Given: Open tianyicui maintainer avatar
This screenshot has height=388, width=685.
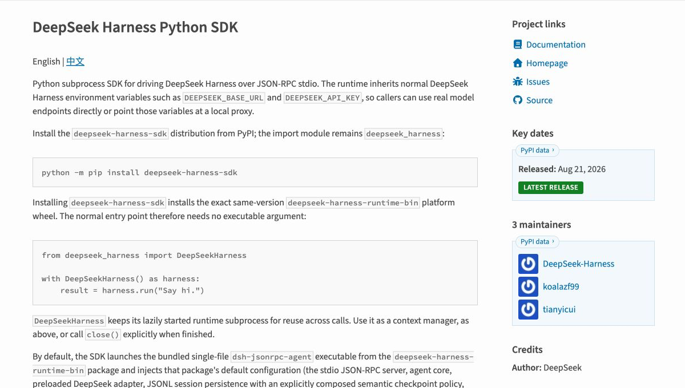Looking at the screenshot, I should 529,309.
